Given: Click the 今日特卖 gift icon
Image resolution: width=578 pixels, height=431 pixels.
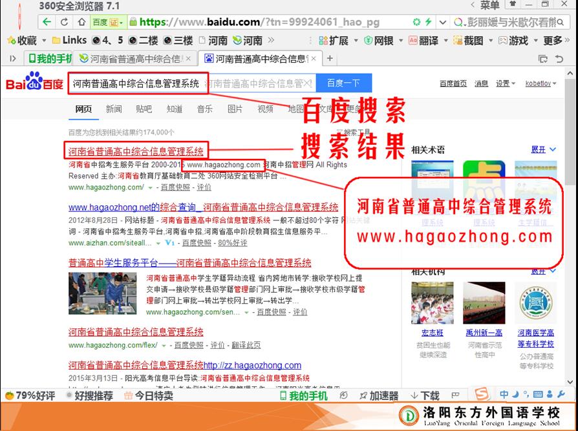Looking at the screenshot, I should tap(128, 395).
